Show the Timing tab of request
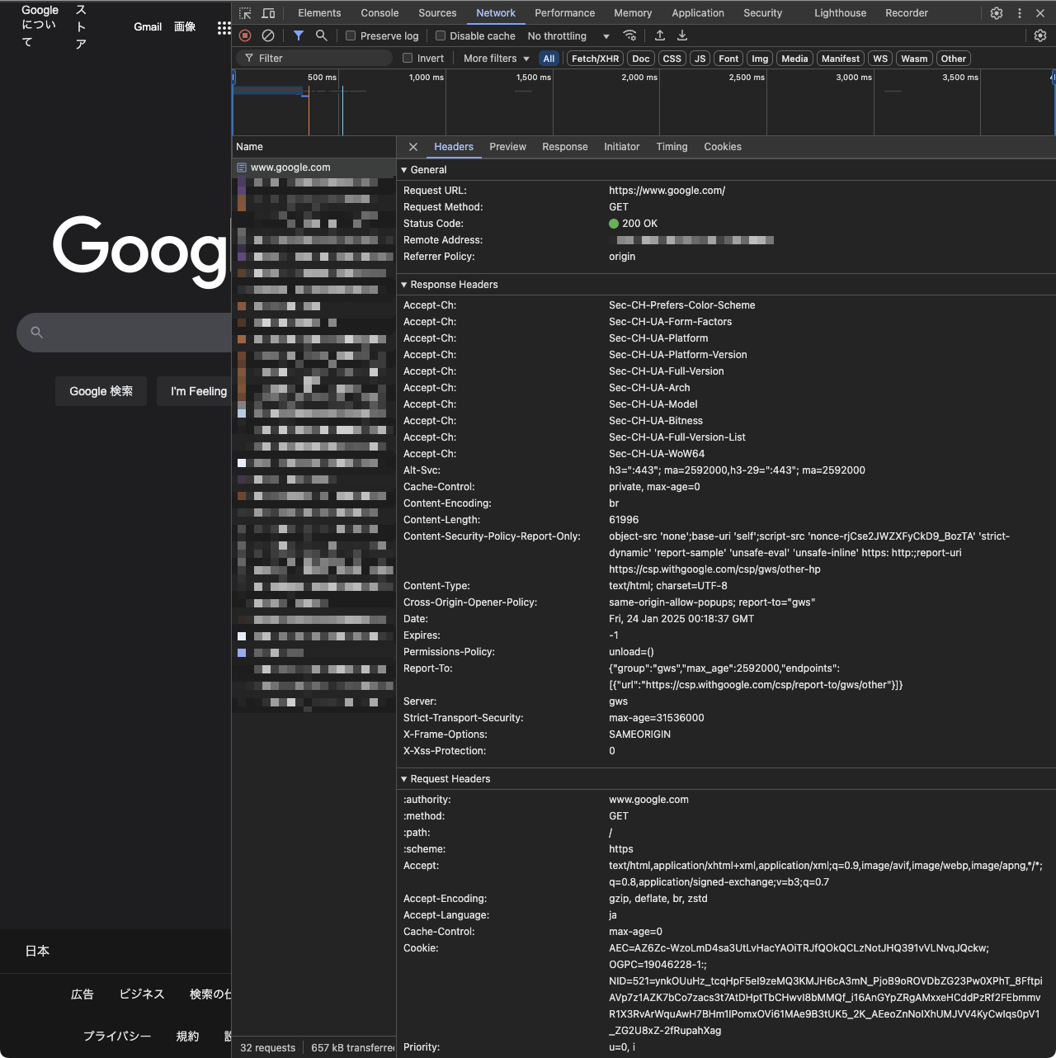Image resolution: width=1056 pixels, height=1058 pixels. (672, 147)
